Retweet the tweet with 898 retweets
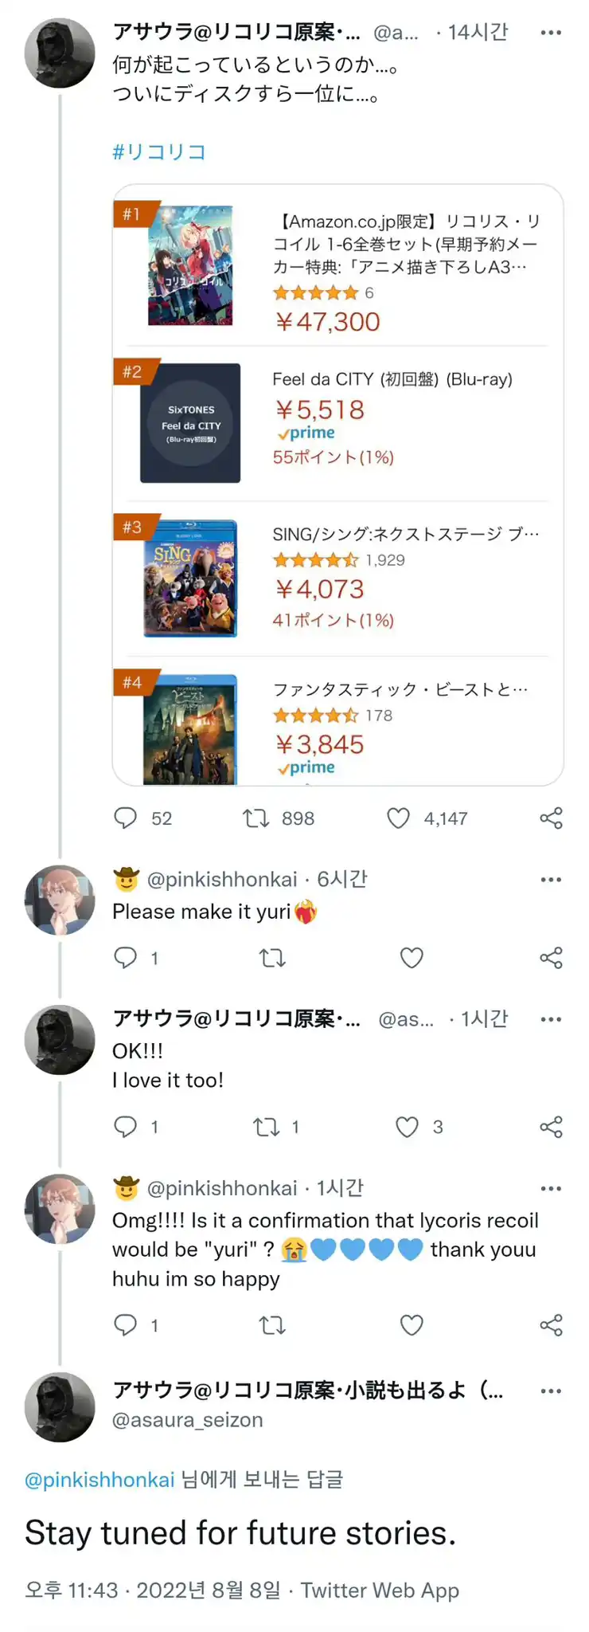 click(256, 818)
